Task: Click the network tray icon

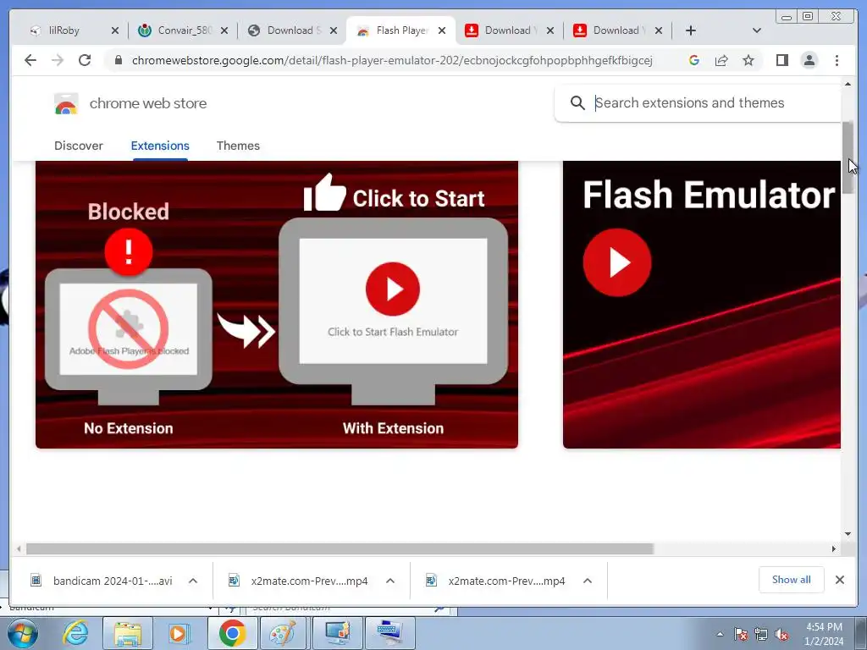Action: point(761,635)
